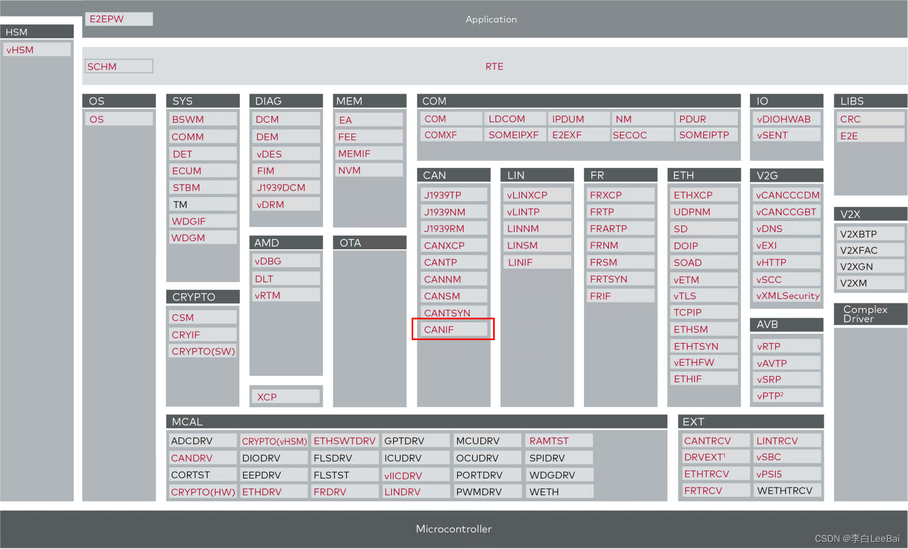
Task: Click the OTA section header
Action: coord(368,242)
